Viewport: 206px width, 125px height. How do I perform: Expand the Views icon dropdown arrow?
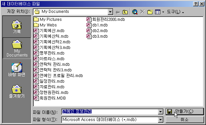click(x=163, y=12)
